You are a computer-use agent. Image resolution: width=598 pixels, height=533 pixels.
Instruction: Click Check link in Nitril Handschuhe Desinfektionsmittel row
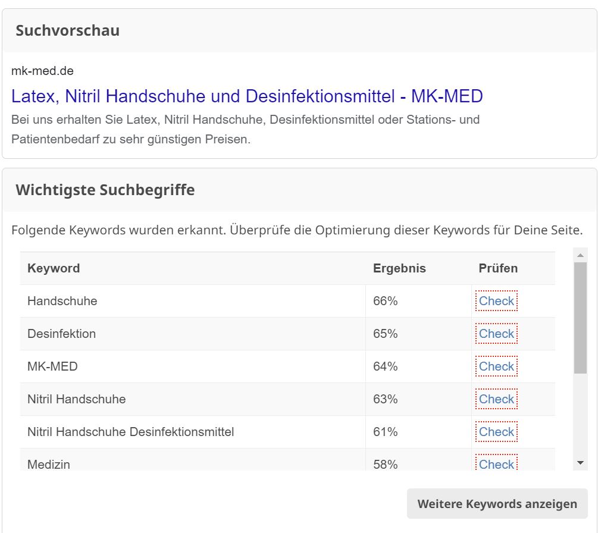point(497,432)
